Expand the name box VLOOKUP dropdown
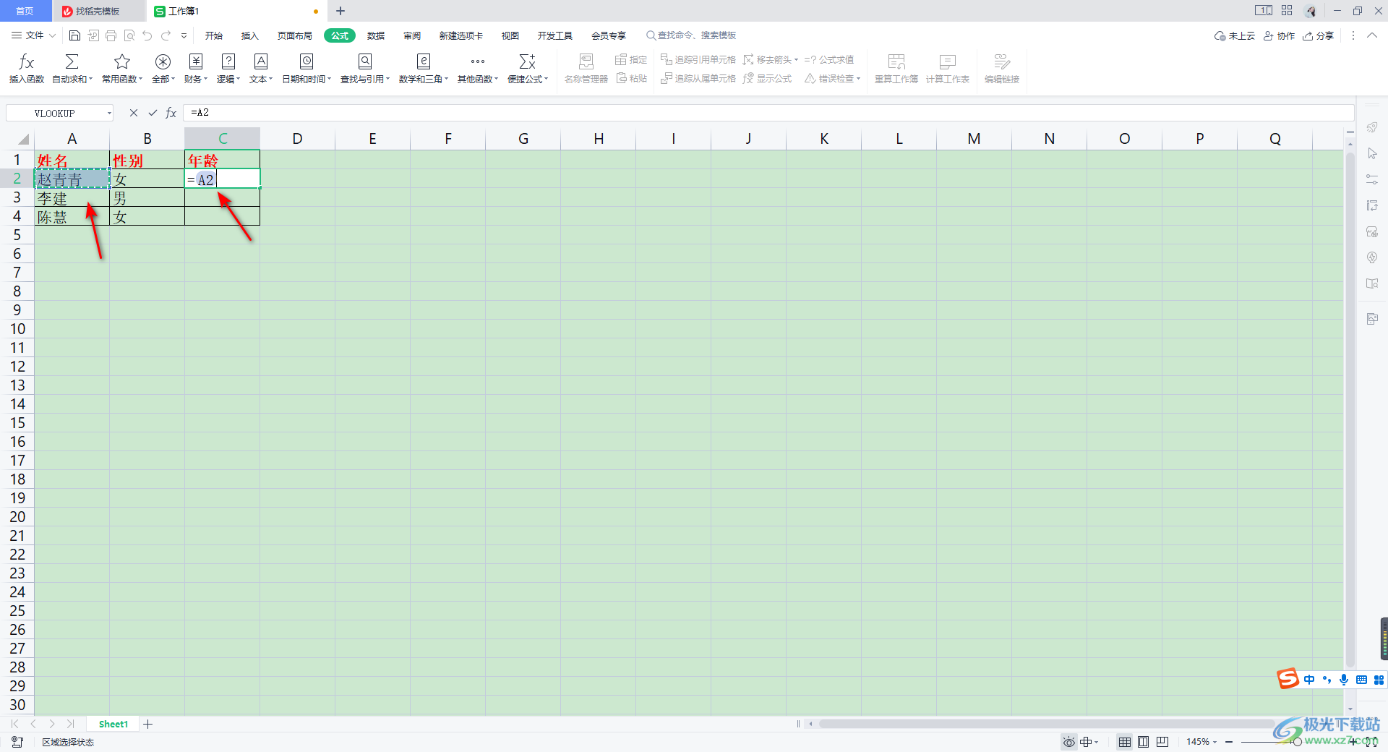The image size is (1388, 752). coord(109,113)
